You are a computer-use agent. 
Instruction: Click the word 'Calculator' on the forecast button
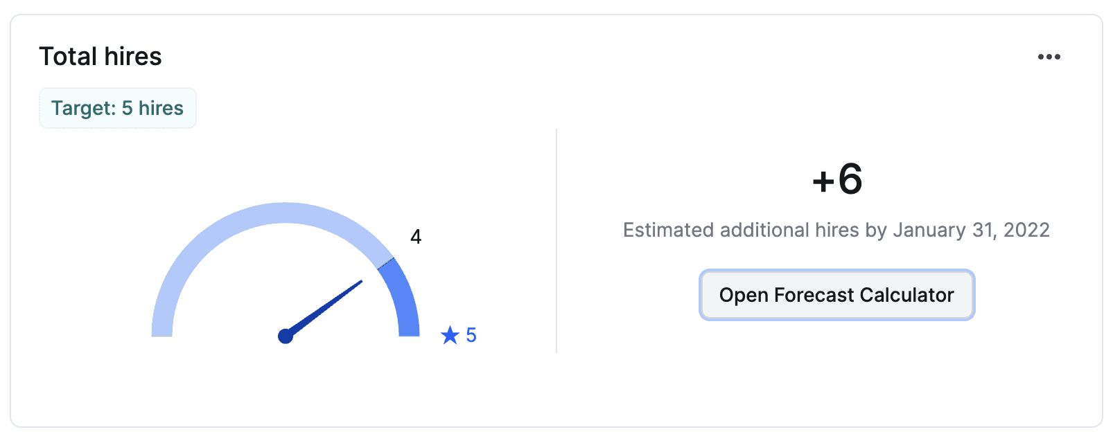click(906, 295)
